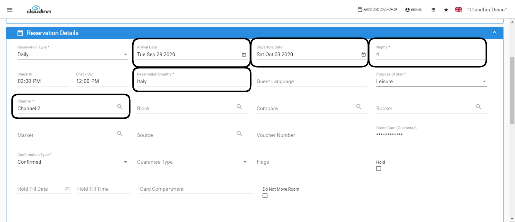Search channels using the magnifier icon
Screen dimensions: 515x222
[120, 107]
